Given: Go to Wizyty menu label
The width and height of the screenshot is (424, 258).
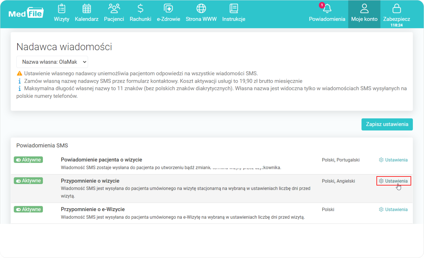Looking at the screenshot, I should tap(62, 19).
